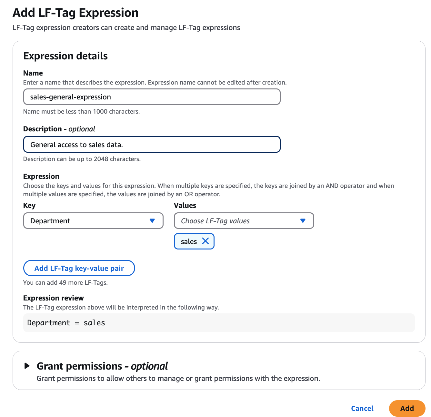Click the X icon on the sales chip
The height and width of the screenshot is (417, 431).
(x=205, y=241)
